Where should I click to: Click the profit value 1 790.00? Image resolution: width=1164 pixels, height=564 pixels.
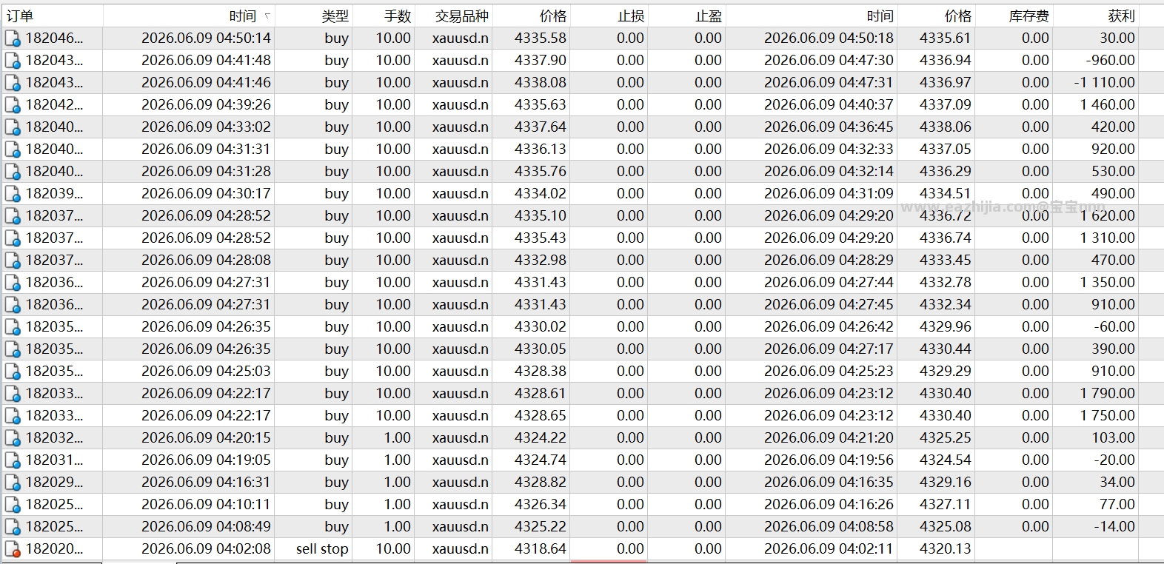pos(1107,394)
